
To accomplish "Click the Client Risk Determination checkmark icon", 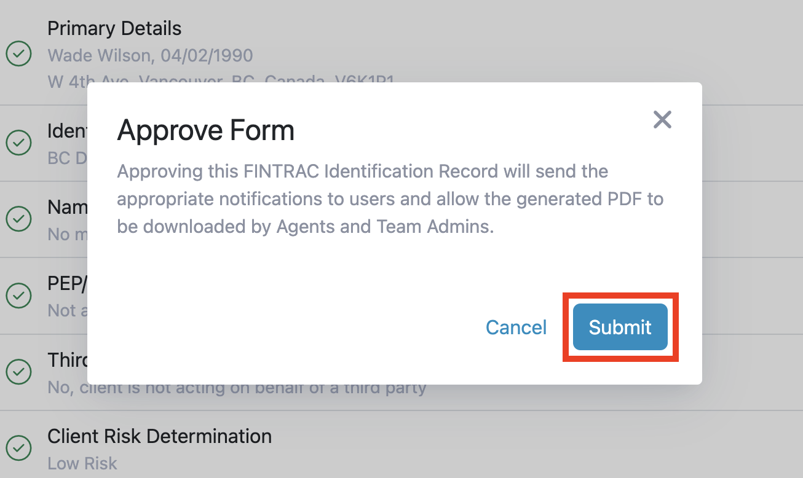I will [19, 448].
